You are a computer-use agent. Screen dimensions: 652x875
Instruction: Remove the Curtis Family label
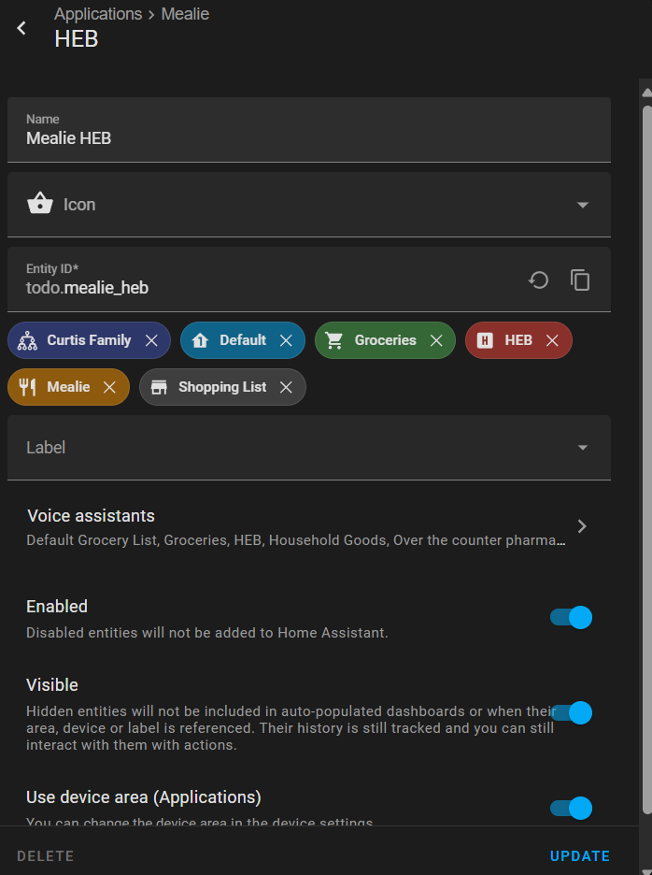(x=151, y=340)
